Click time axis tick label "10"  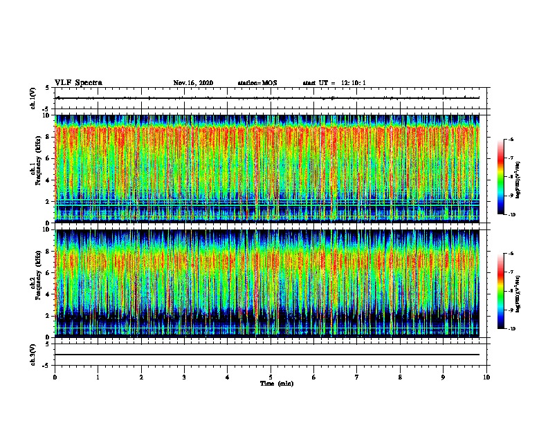click(486, 377)
